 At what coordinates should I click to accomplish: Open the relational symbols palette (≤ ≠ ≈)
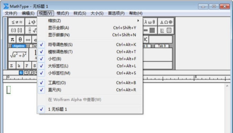(x=17, y=22)
